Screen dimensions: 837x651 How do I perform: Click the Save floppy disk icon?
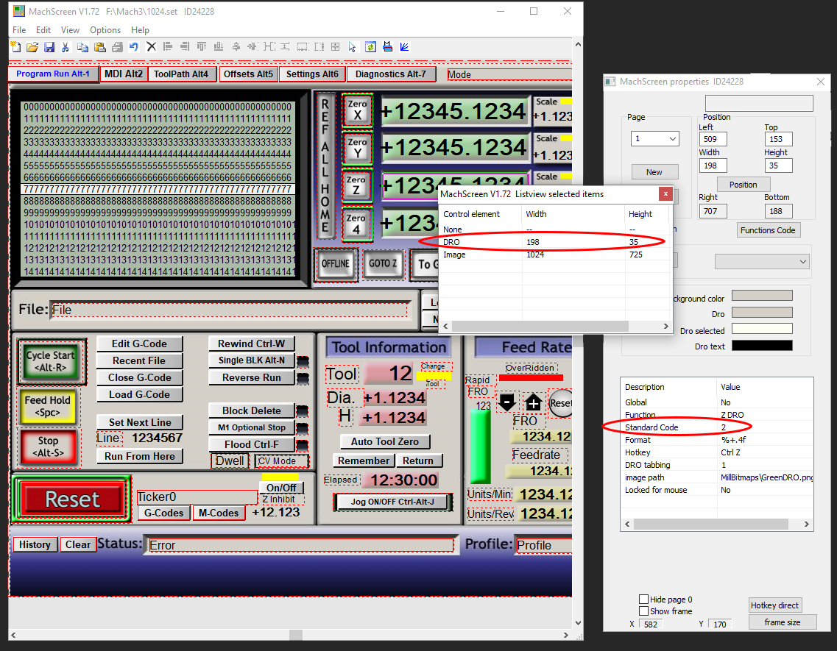(x=49, y=47)
